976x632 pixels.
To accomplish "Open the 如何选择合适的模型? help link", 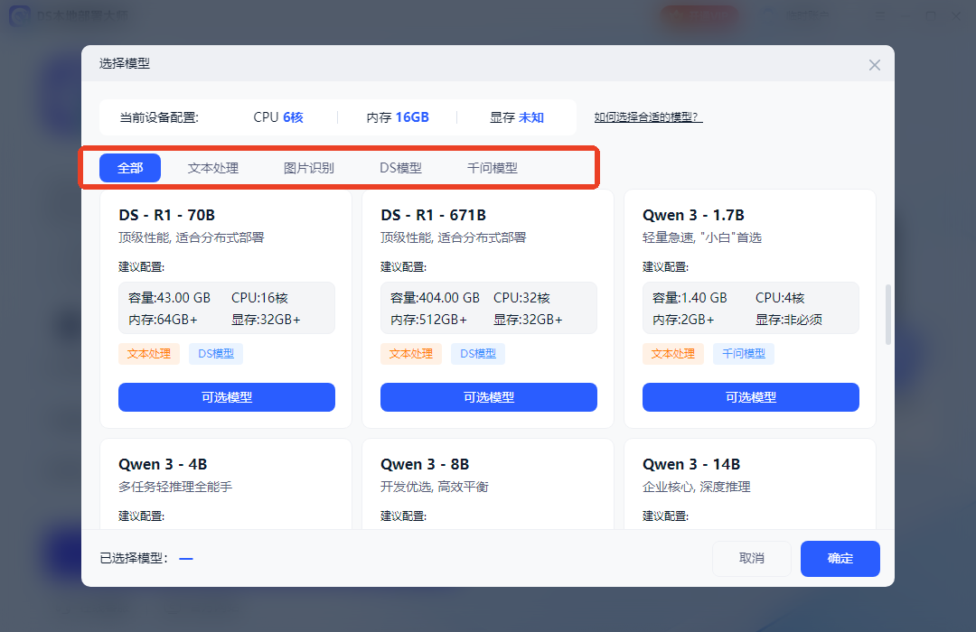I will click(x=648, y=117).
